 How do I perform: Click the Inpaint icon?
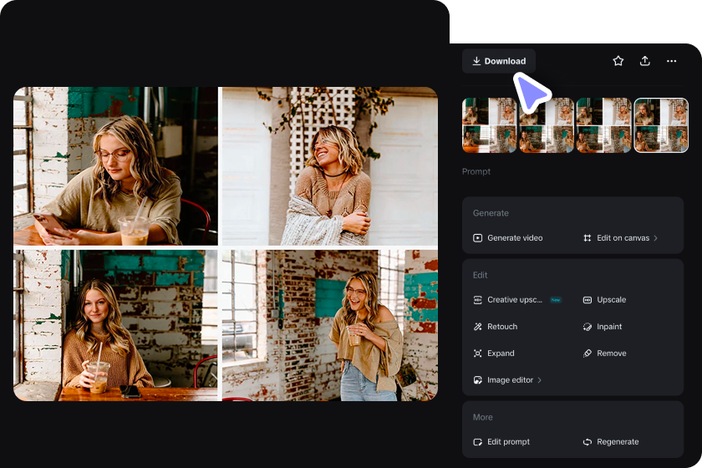[588, 327]
